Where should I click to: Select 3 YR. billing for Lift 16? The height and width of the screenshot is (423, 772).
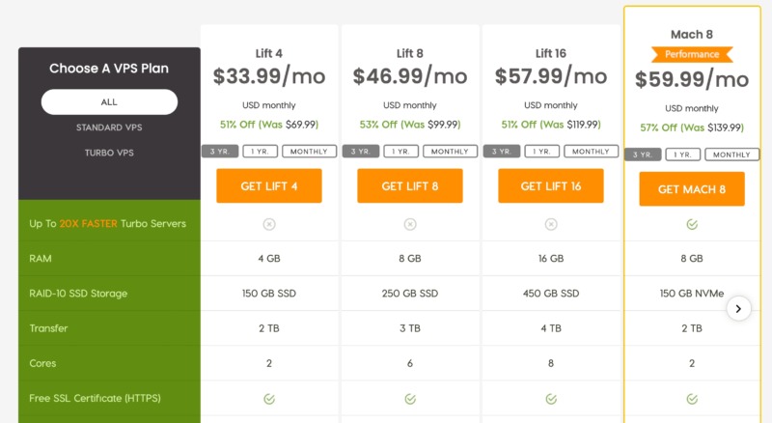(501, 152)
